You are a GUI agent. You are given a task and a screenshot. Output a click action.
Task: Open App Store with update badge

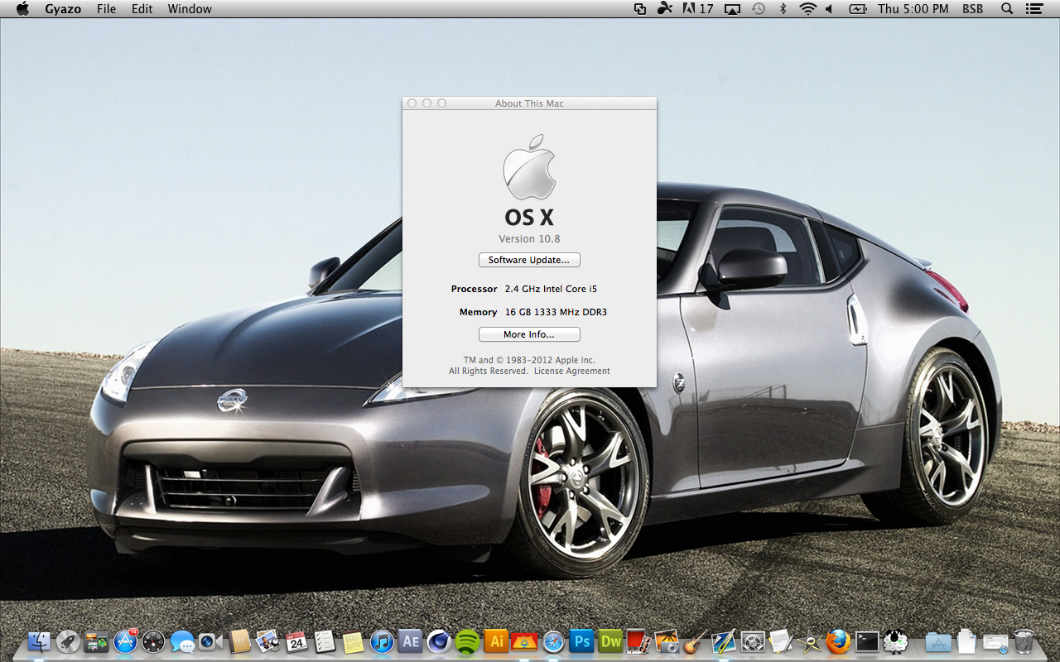[125, 640]
